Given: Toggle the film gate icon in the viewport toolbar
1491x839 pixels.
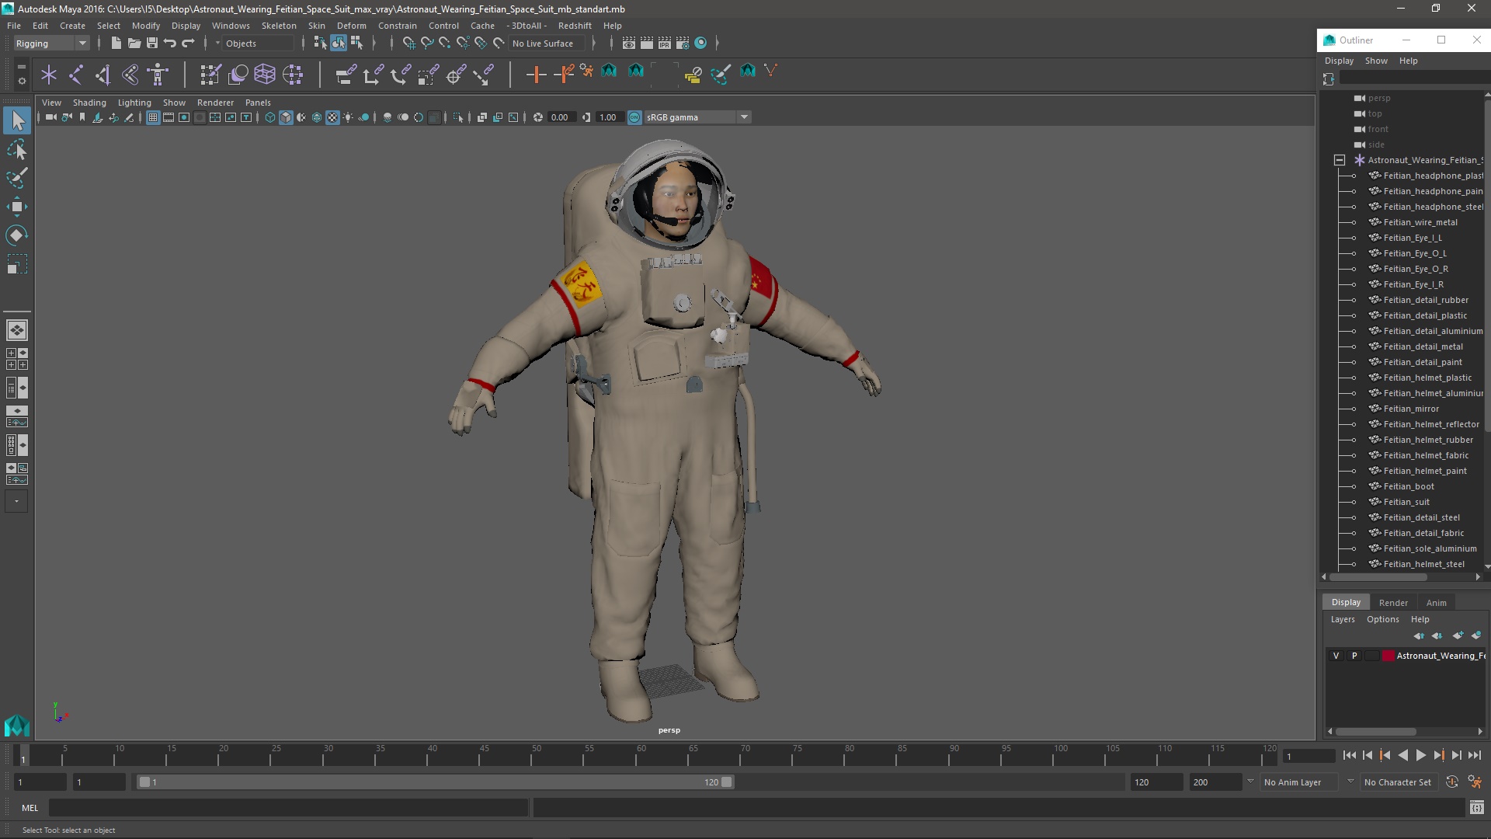Looking at the screenshot, I should (x=169, y=117).
